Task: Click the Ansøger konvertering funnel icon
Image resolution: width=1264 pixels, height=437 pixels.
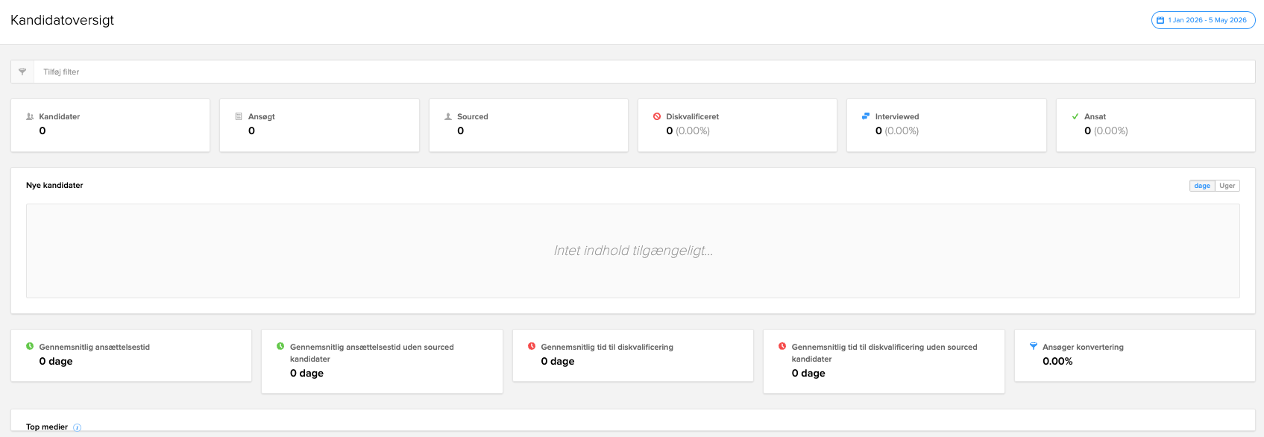Action: pyautogui.click(x=1034, y=346)
